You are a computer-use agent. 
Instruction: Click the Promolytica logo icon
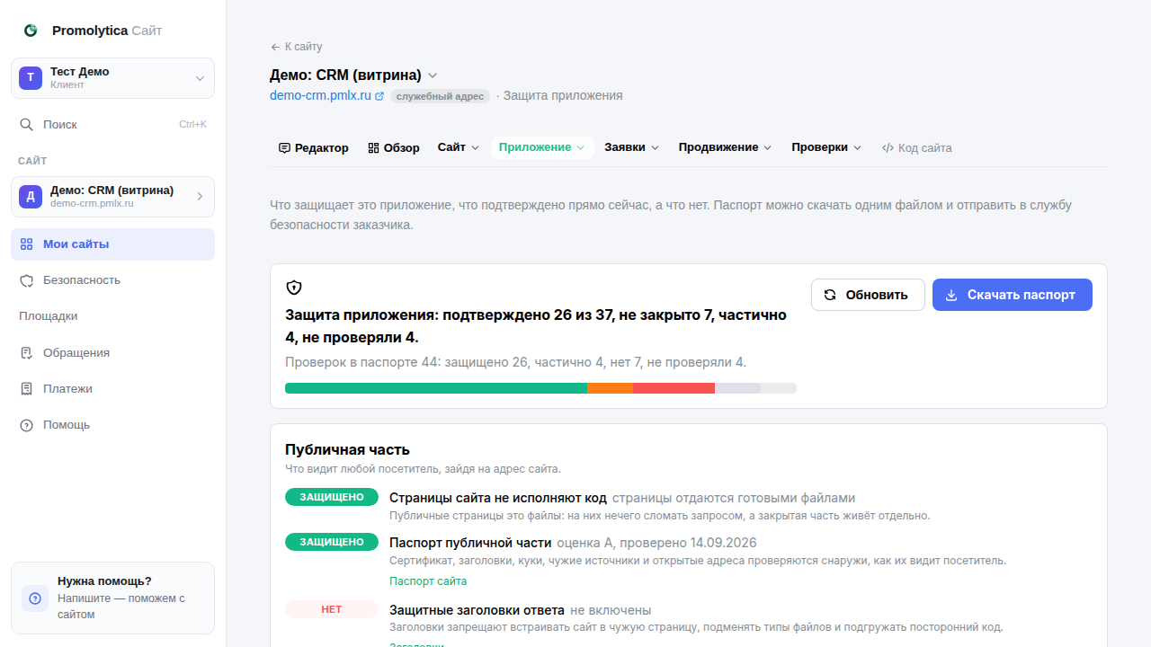click(31, 31)
